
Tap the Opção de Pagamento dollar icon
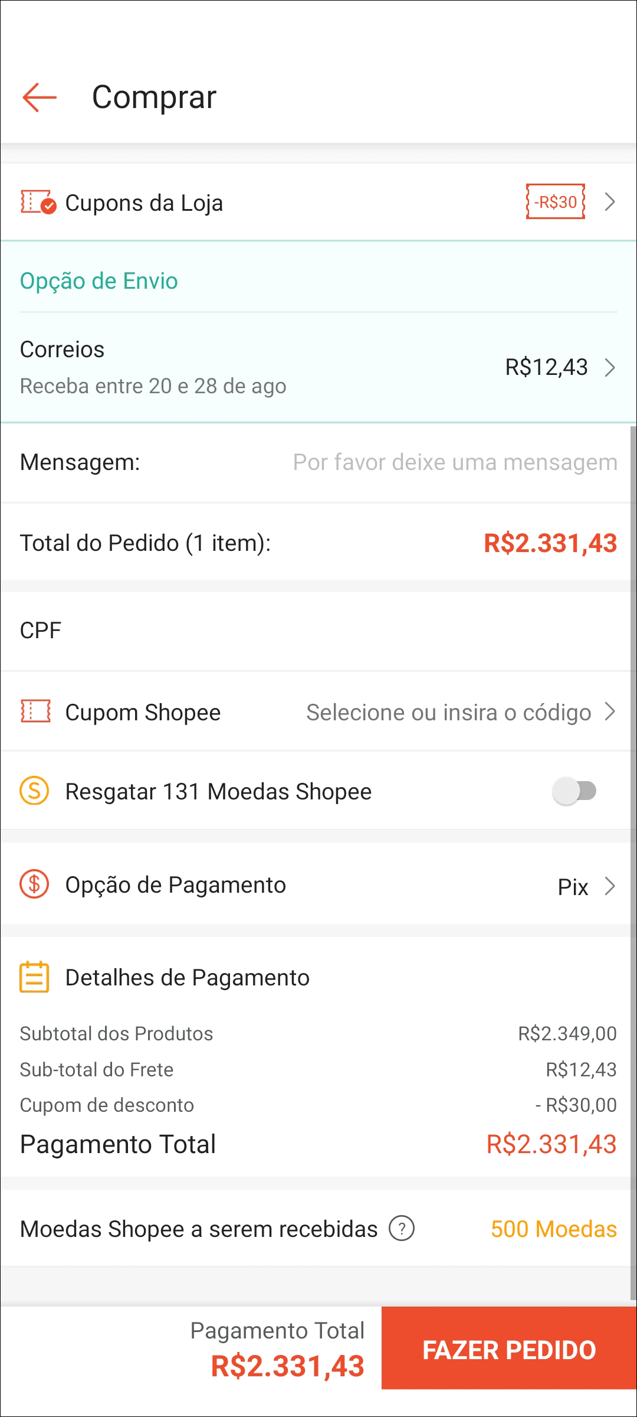click(35, 884)
